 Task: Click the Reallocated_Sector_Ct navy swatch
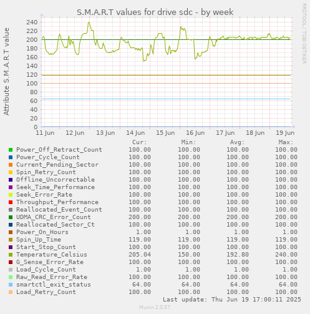click(x=11, y=225)
